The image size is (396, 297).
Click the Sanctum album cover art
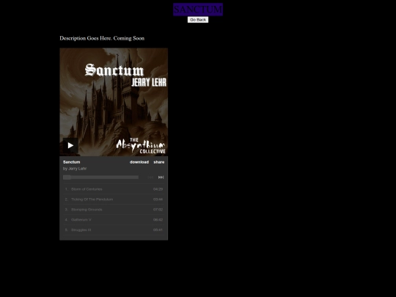[114, 102]
